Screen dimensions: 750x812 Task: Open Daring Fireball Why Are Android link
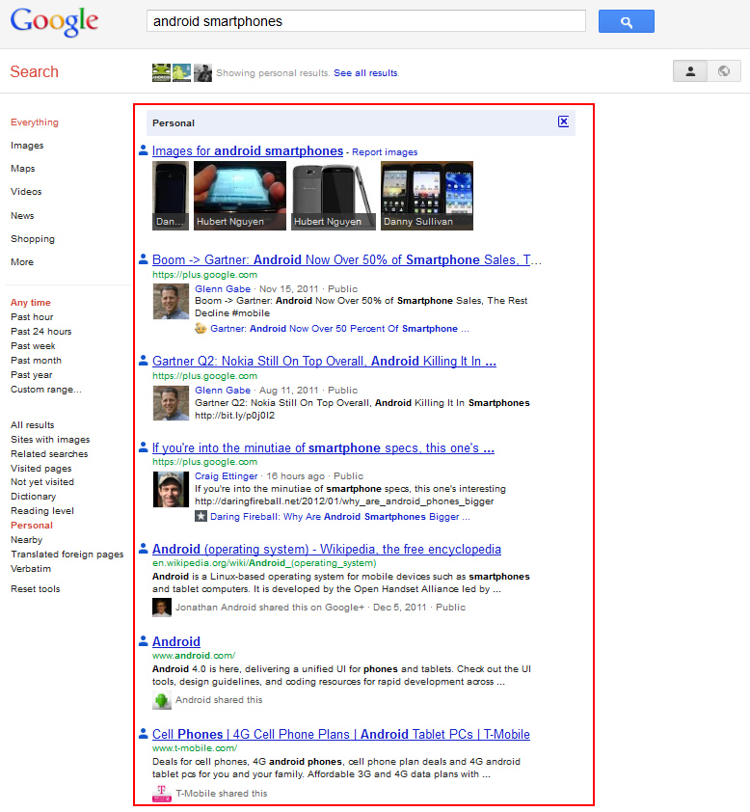339,517
